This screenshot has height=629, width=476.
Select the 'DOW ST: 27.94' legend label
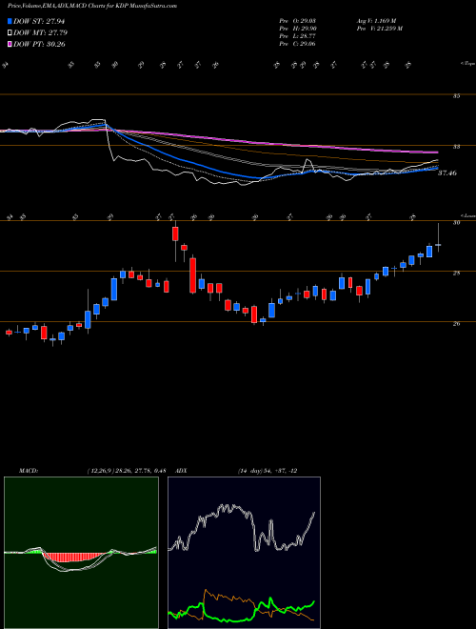pyautogui.click(x=39, y=21)
